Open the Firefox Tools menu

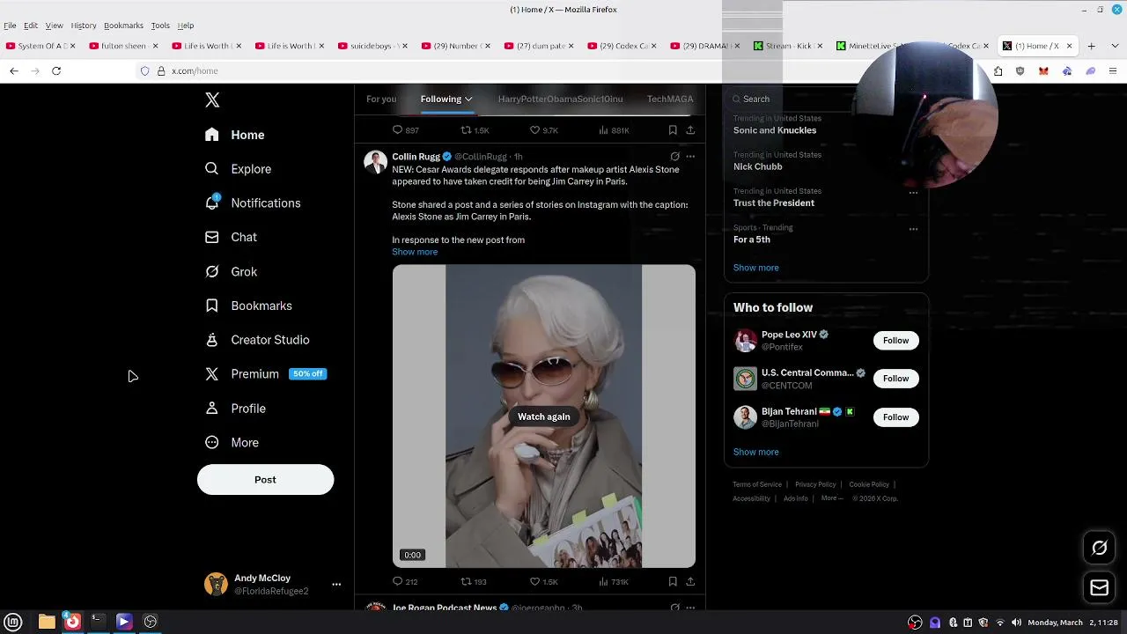(160, 26)
